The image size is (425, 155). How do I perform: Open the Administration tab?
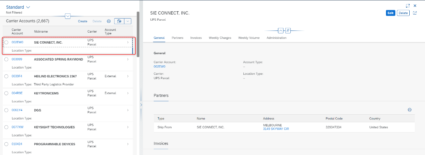277,38
